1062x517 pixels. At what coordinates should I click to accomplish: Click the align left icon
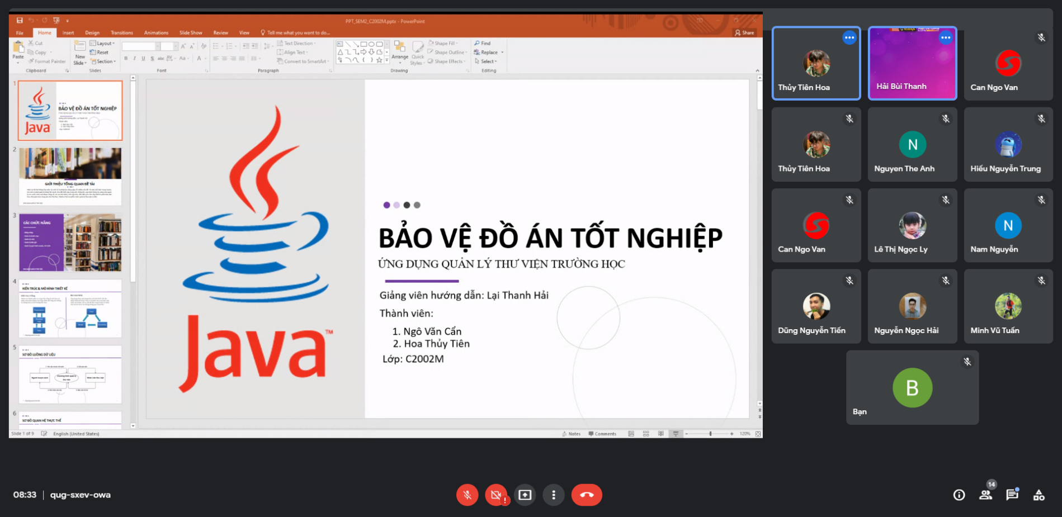point(216,58)
